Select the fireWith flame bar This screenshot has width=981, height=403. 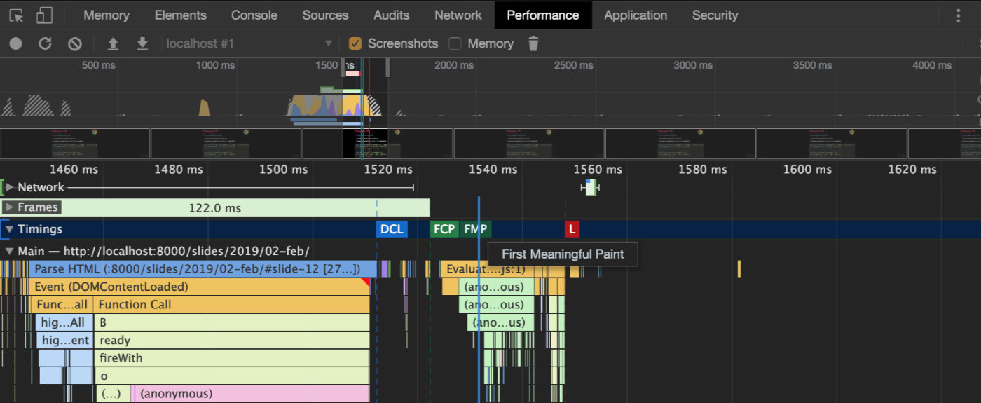coord(231,358)
